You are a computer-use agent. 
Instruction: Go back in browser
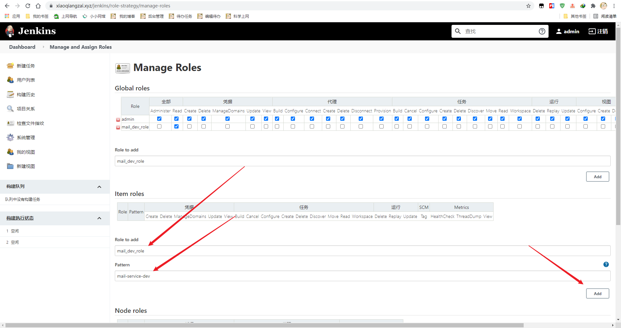[x=7, y=6]
